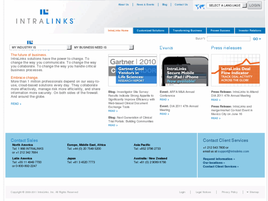Screen dimensions: 268x201
Task: Click READ under ARFA M&A Annual Conference
Action: pos(164,99)
